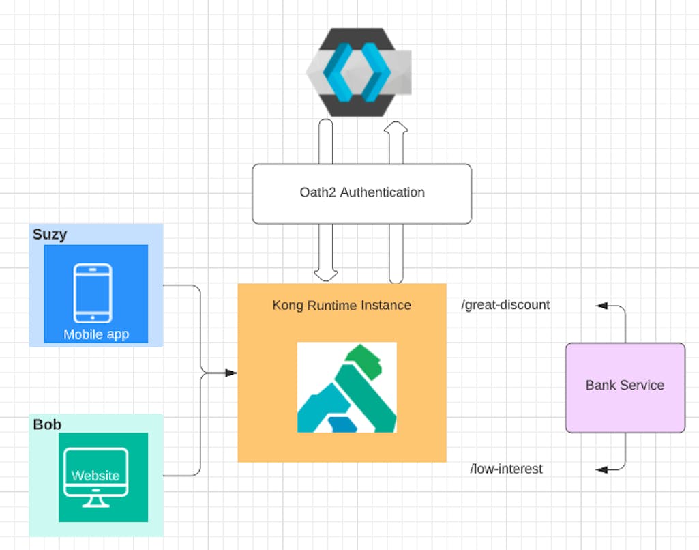The image size is (699, 550).
Task: Select the Oath2 Authentication box
Action: [361, 192]
